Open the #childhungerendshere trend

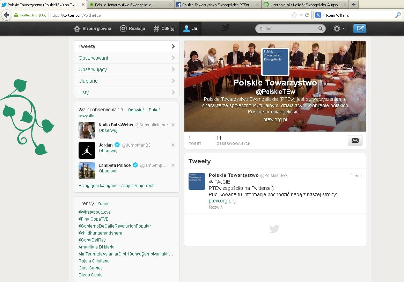tap(100, 233)
